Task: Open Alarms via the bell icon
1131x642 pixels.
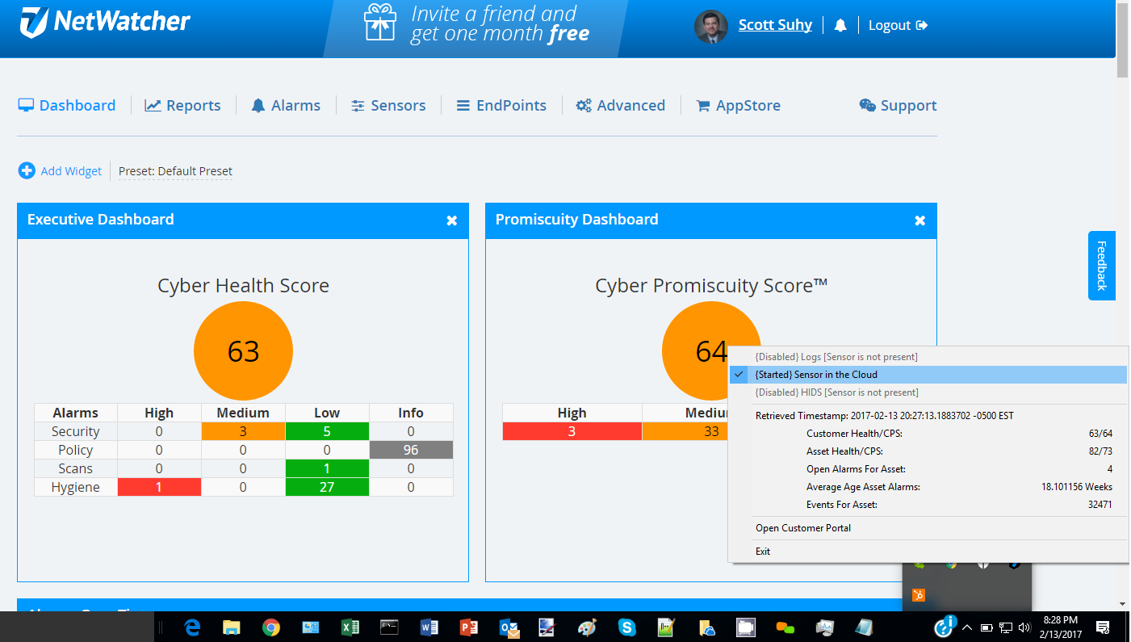Action: click(258, 105)
